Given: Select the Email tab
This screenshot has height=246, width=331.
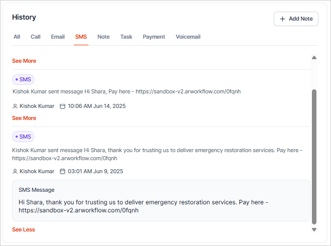Looking at the screenshot, I should point(58,37).
